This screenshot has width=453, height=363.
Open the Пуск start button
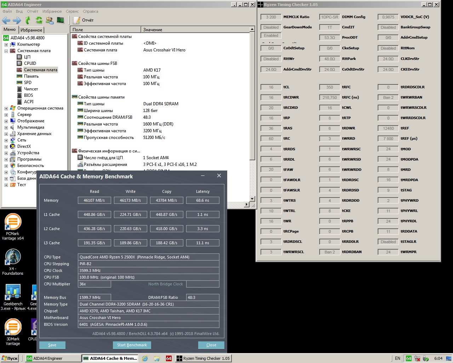pos(10,358)
